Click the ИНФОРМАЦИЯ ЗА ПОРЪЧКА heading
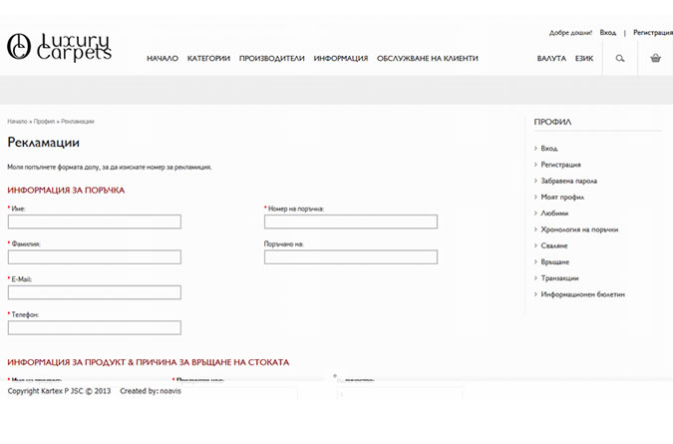Viewport: 673px width, 444px height. 66,191
